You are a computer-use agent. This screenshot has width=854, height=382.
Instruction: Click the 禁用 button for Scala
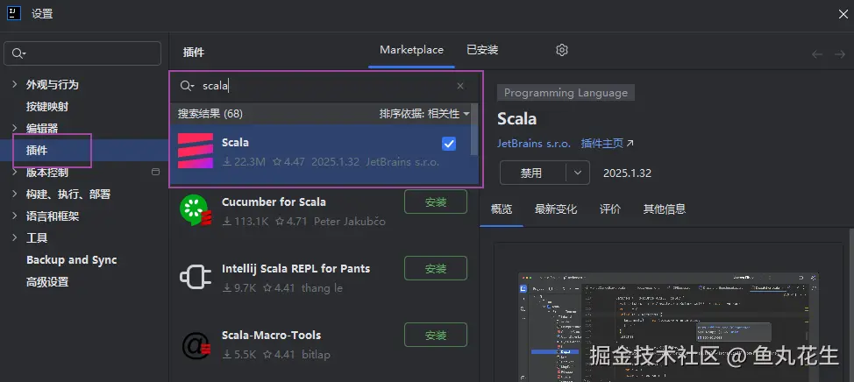533,173
